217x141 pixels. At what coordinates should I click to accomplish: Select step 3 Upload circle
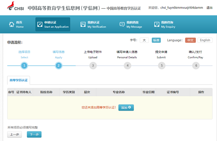click(x=93, y=66)
